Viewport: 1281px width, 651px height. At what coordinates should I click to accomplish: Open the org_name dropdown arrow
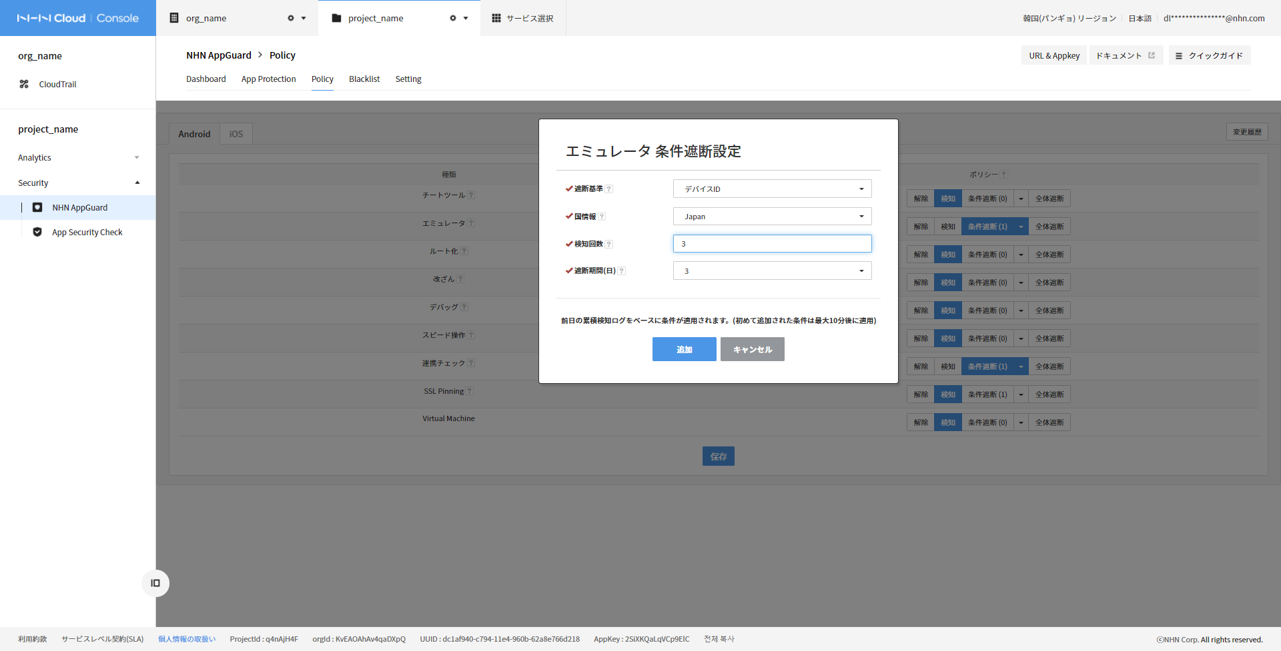pos(304,18)
